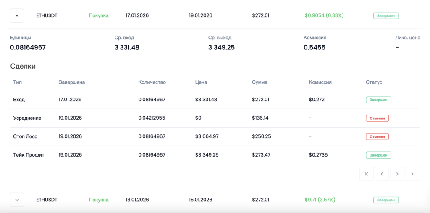The height and width of the screenshot is (213, 430).
Task: Go to first page of deals
Action: (x=367, y=174)
